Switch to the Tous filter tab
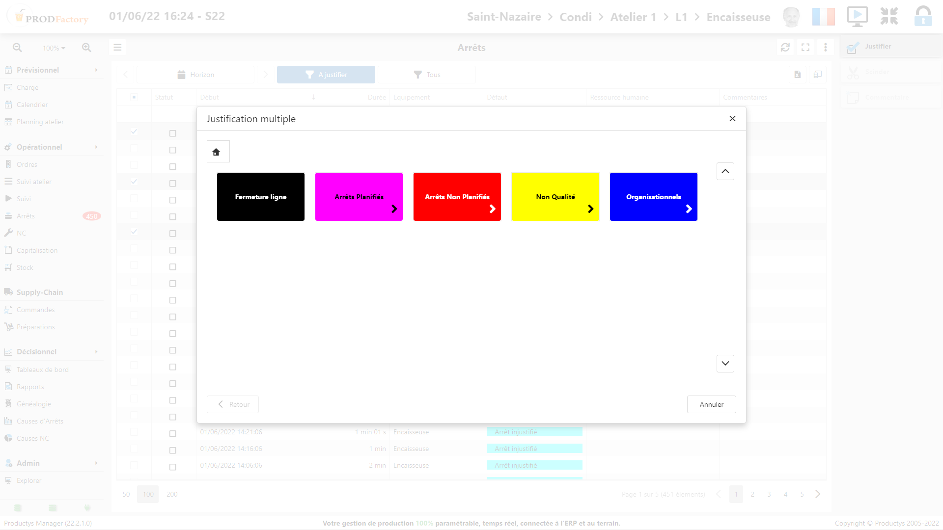 tap(427, 75)
